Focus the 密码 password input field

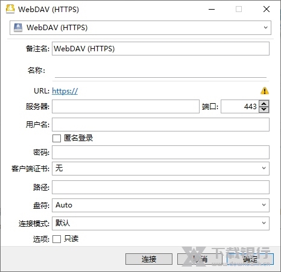(x=160, y=153)
